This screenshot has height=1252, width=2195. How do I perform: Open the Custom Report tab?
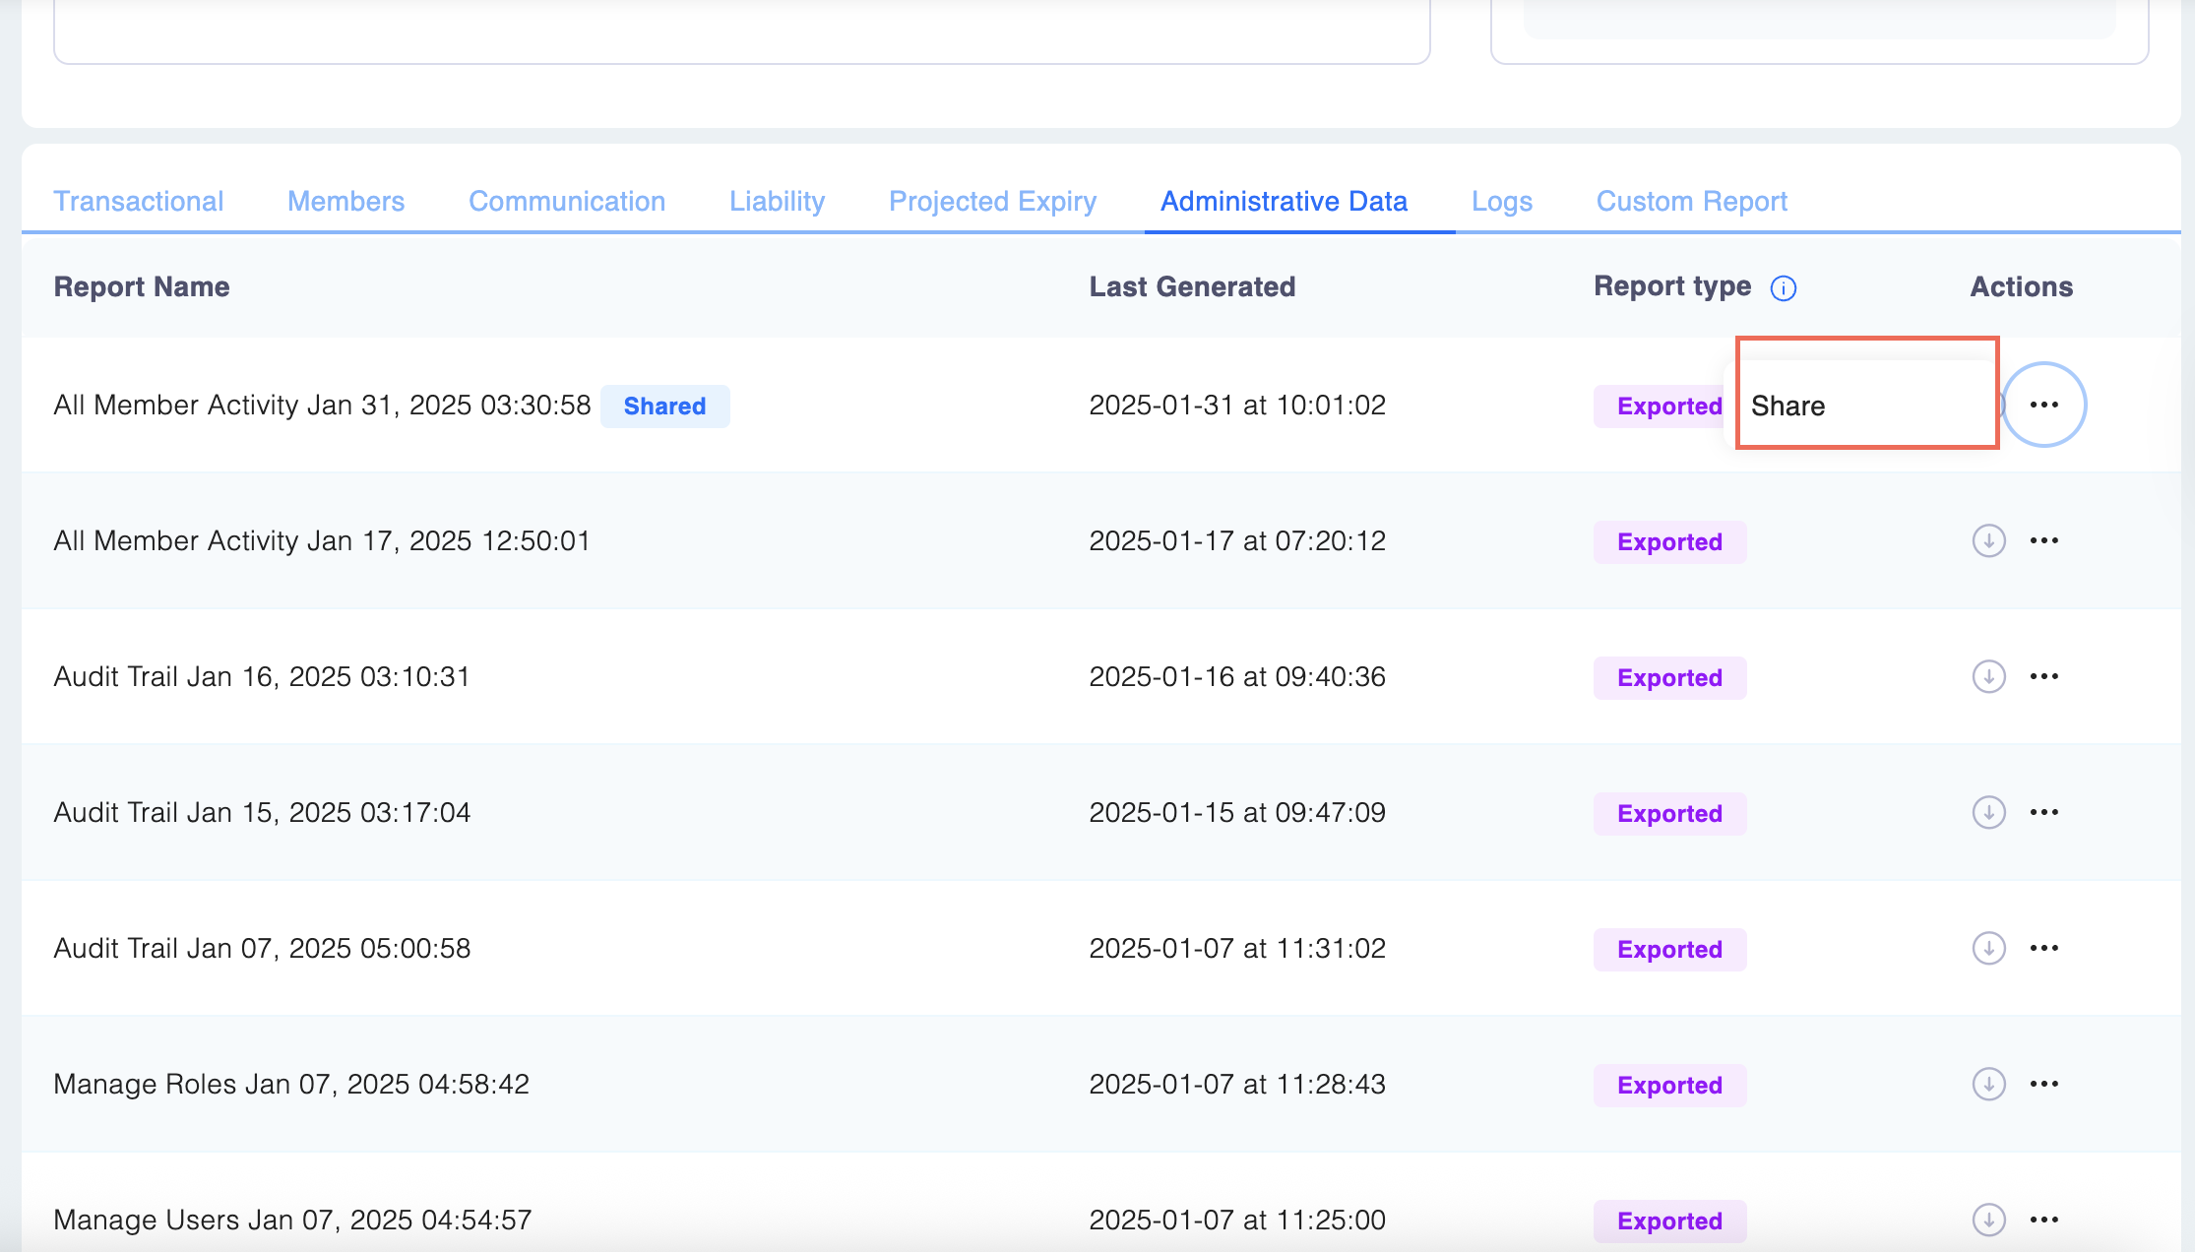click(x=1691, y=202)
